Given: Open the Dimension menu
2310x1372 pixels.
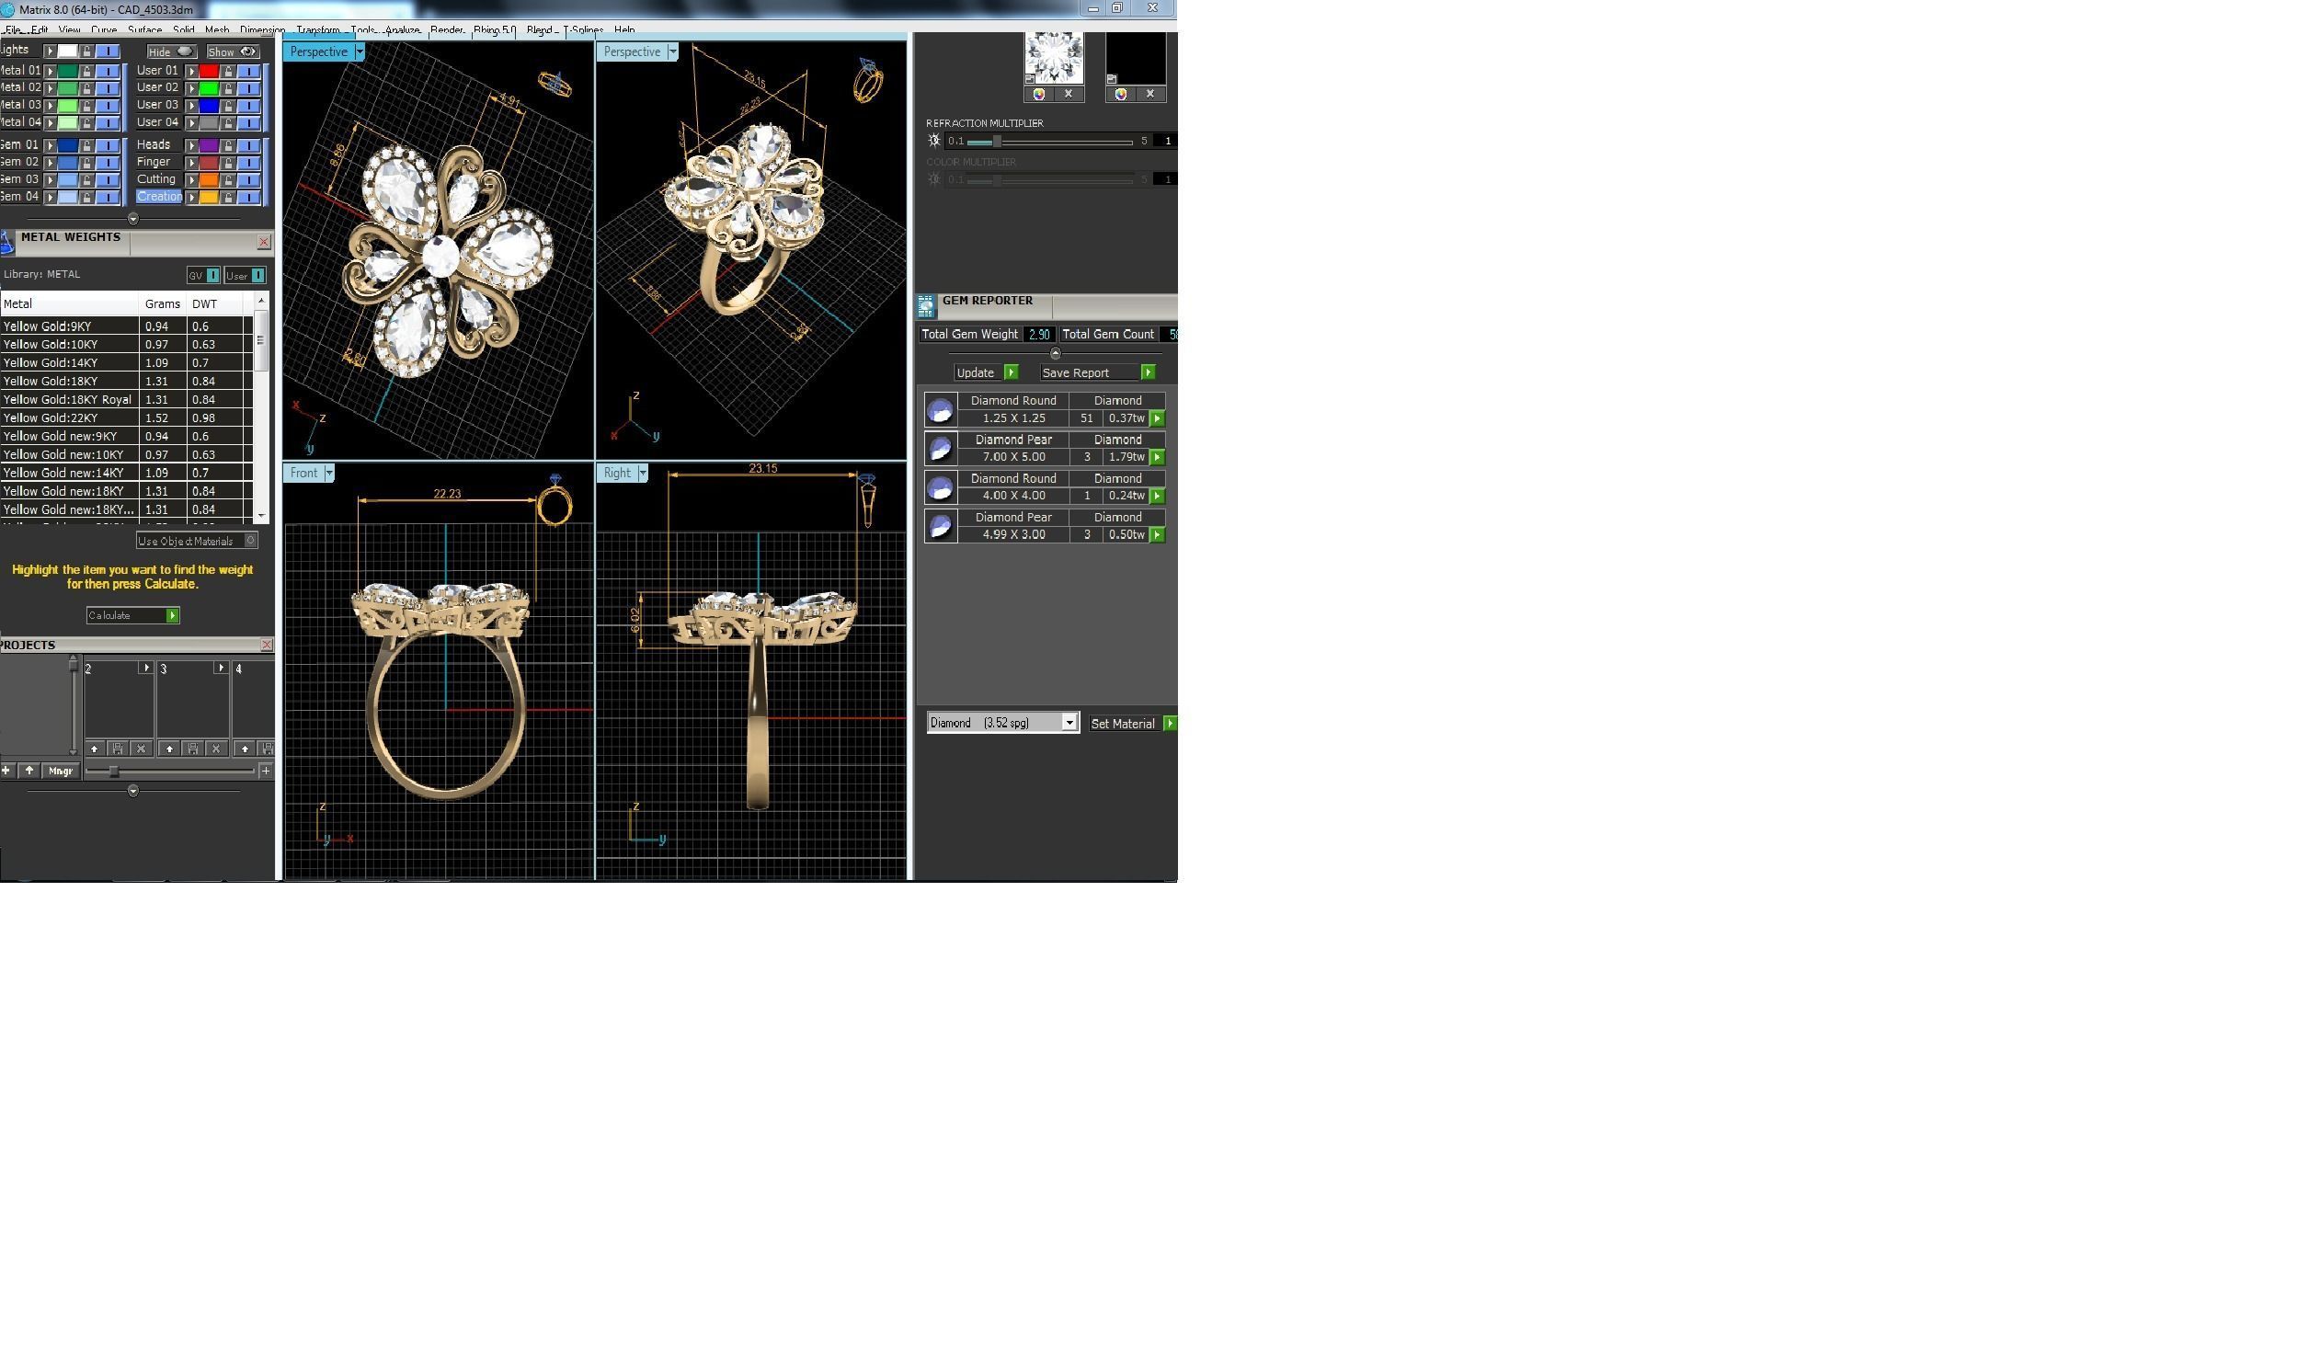Looking at the screenshot, I should [262, 30].
